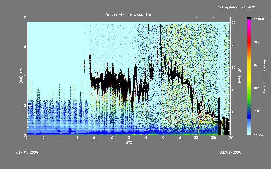Pick the red segment of the colorbar
Screen dimensions: 271x169
pyautogui.click(x=249, y=41)
